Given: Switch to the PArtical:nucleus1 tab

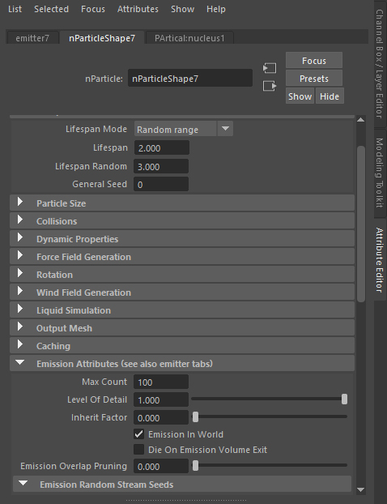Looking at the screenshot, I should click(189, 38).
